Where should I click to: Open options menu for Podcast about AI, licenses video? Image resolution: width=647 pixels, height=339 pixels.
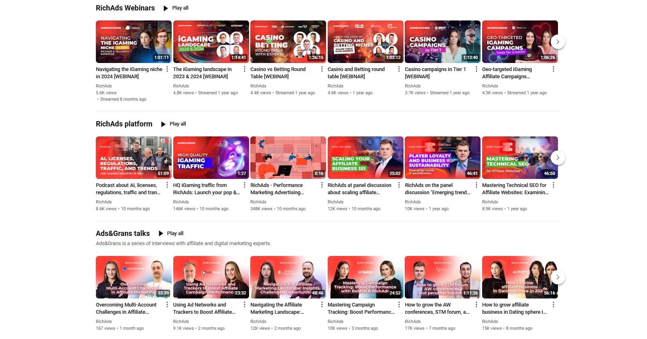[x=167, y=185]
